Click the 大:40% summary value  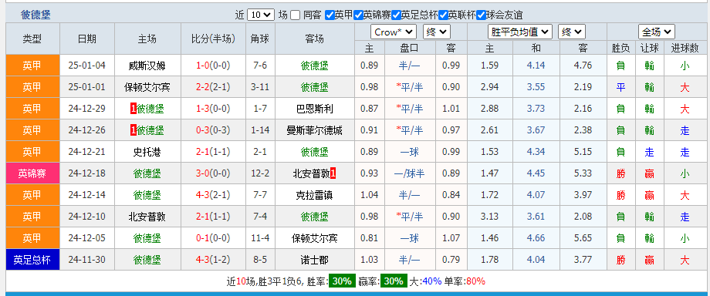click(425, 281)
